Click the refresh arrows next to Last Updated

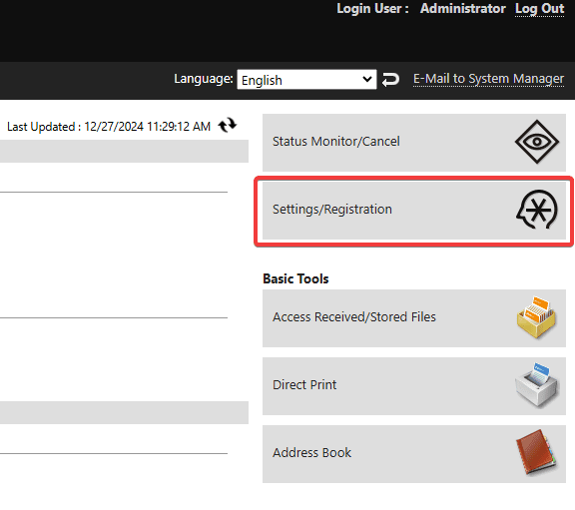tap(228, 125)
